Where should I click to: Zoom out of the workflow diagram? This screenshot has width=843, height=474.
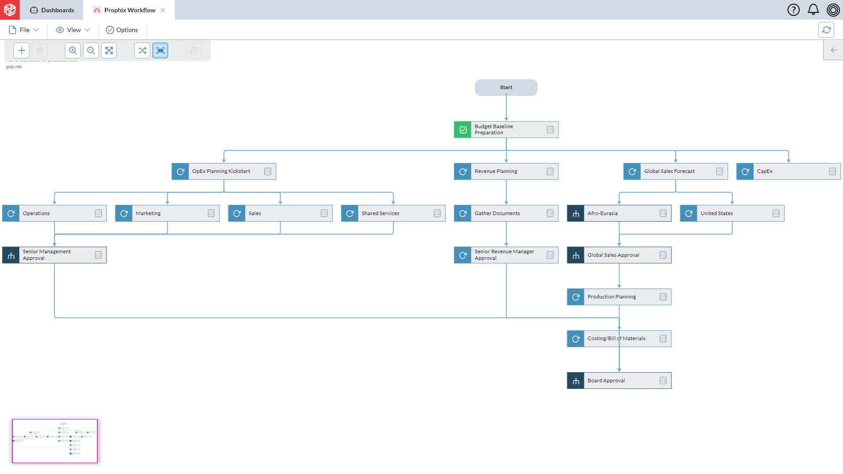click(91, 50)
